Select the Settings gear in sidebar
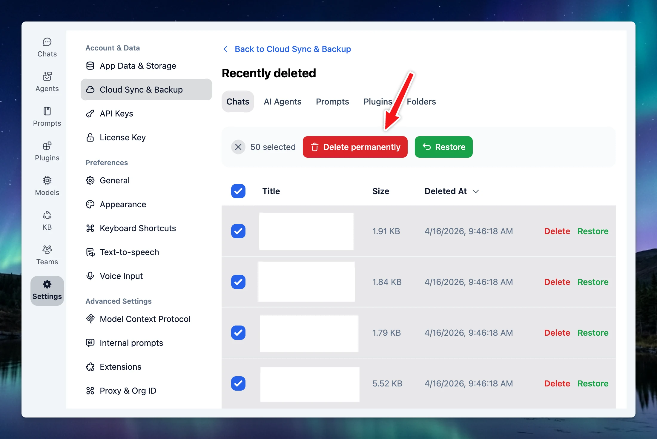 coord(47,291)
